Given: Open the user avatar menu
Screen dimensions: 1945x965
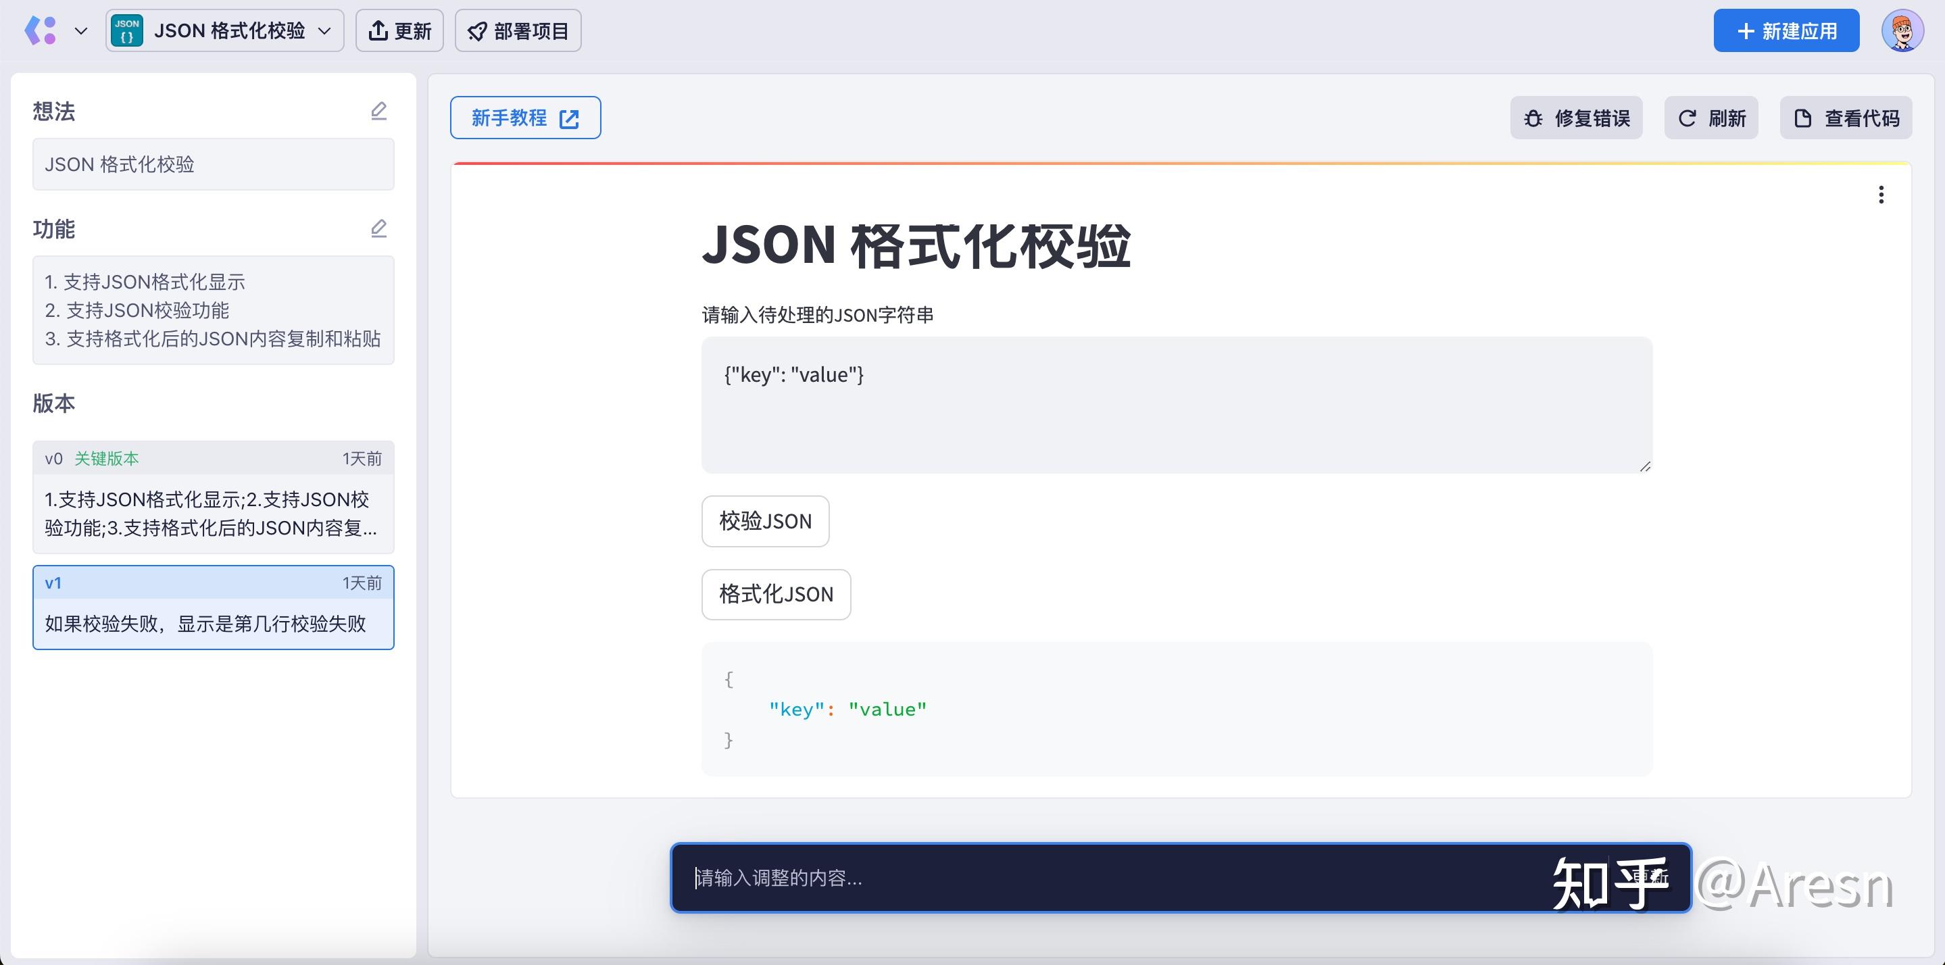Looking at the screenshot, I should pos(1905,30).
